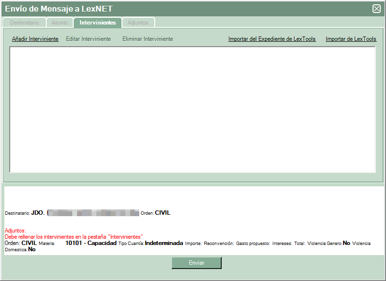Click the Importar de LexTools link

point(351,39)
